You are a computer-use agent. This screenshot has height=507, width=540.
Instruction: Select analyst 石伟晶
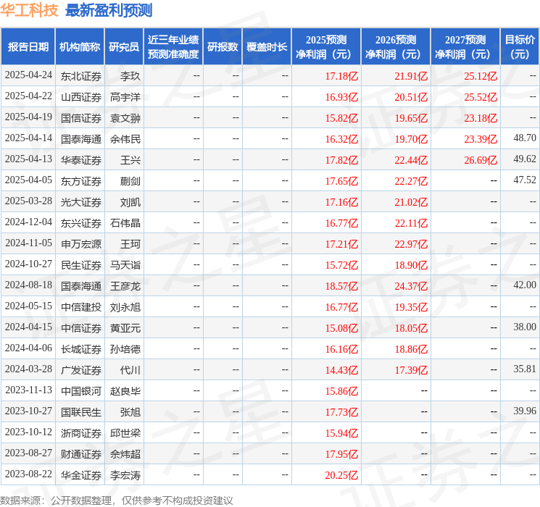[125, 223]
